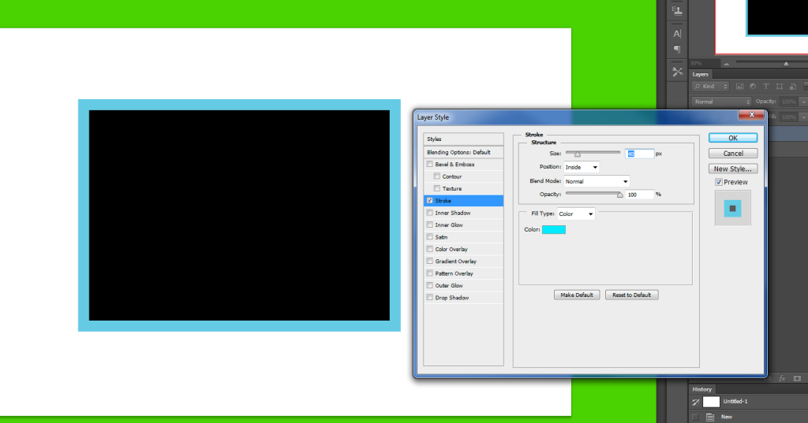
Task: Enable the Bevel & Emboss checkbox
Action: click(429, 165)
